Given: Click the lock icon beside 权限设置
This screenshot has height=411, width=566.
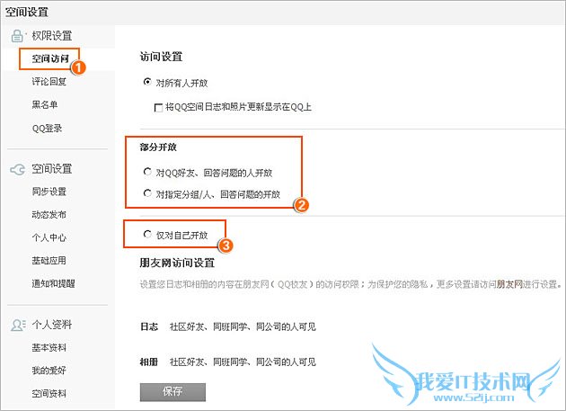Looking at the screenshot, I should point(17,36).
